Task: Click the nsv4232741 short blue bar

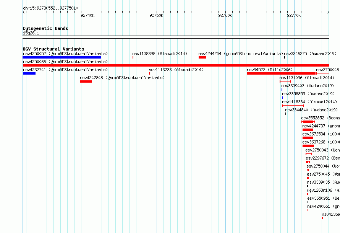Action: (x=29, y=73)
